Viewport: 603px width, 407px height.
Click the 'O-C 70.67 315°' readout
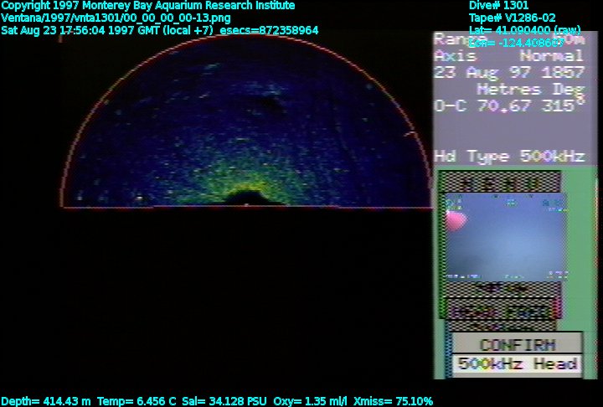tap(509, 105)
